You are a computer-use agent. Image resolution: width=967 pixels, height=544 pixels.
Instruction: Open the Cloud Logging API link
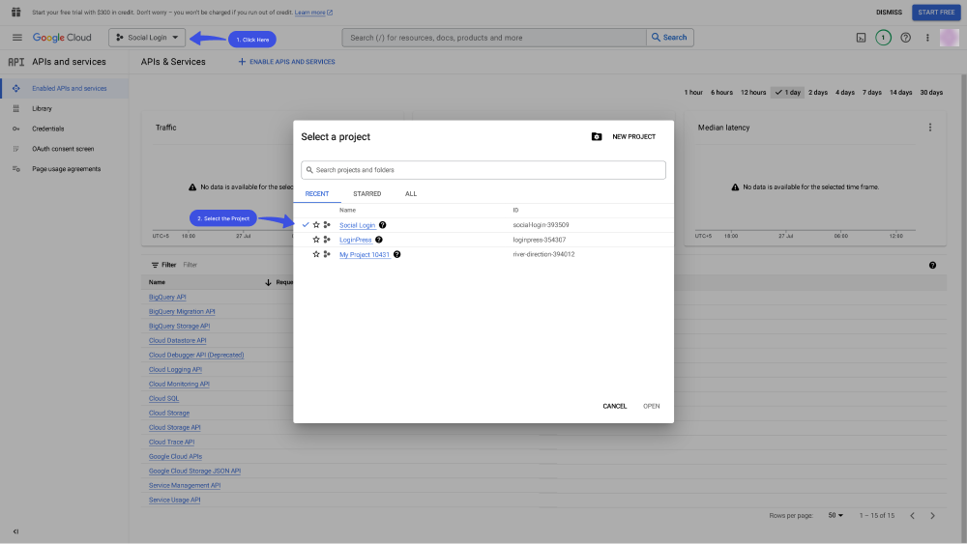tap(175, 370)
